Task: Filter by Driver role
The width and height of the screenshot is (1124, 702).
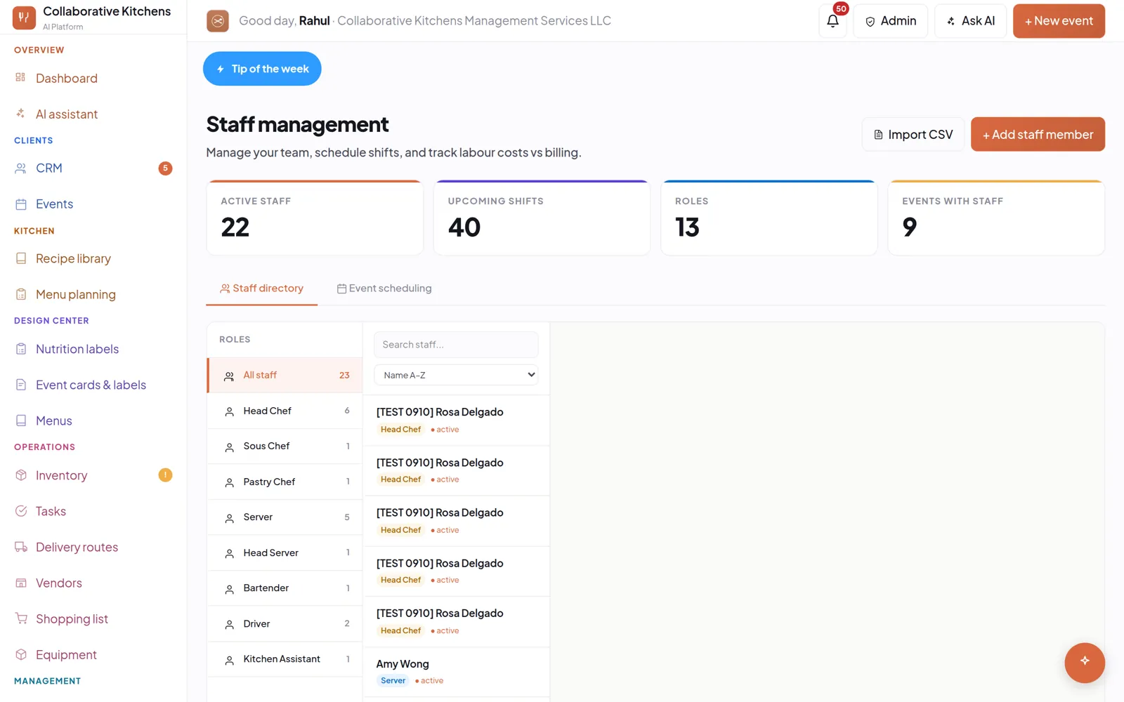Action: [x=285, y=623]
